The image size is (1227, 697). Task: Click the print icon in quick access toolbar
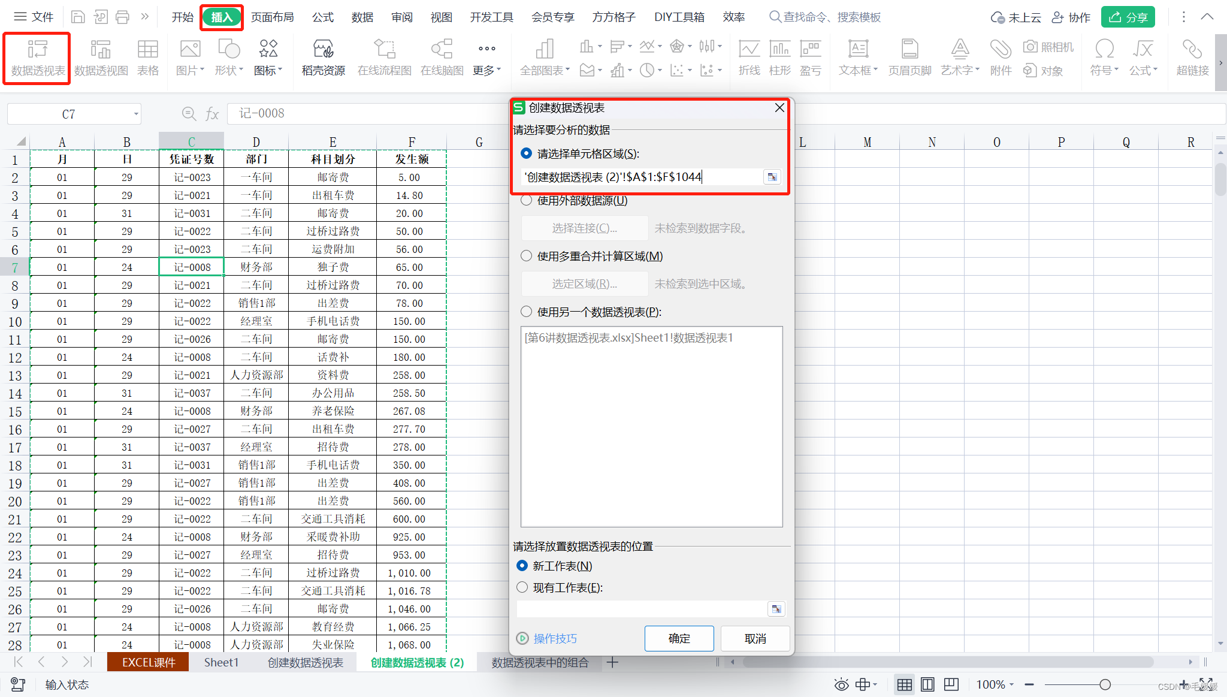pos(123,17)
